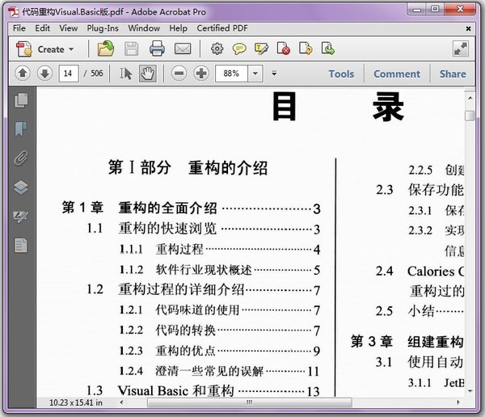This screenshot has height=417, width=485.
Task: Open the Window menu
Action: pyautogui.click(x=144, y=28)
